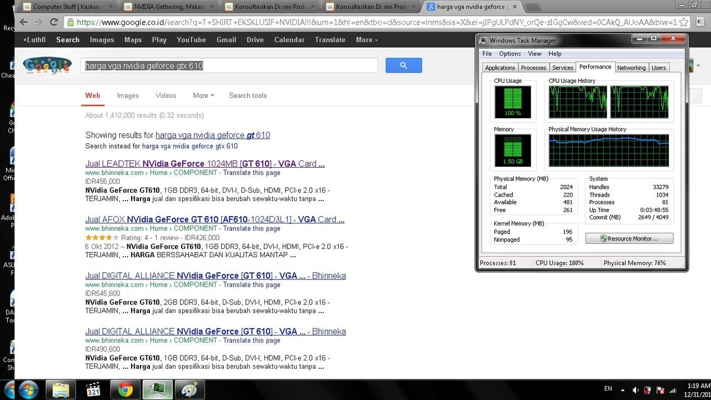Click the network signal tray icon
Screen dimensions: 711x400
click(673, 390)
